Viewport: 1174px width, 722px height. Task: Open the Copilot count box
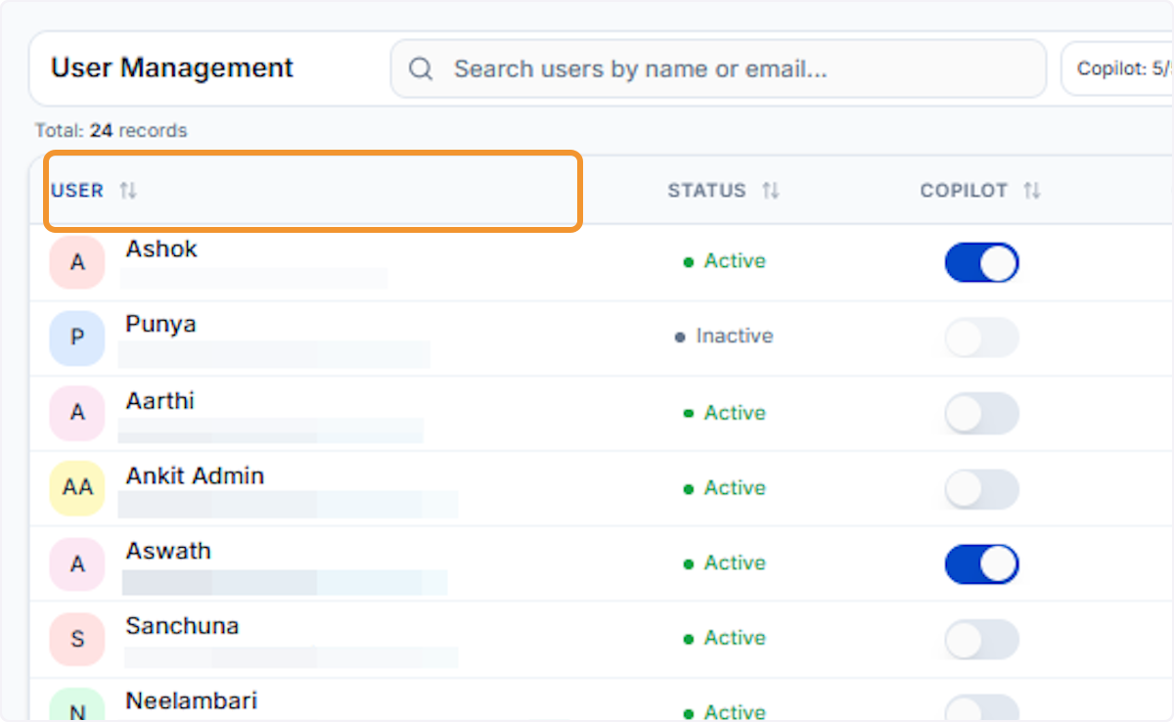point(1117,68)
